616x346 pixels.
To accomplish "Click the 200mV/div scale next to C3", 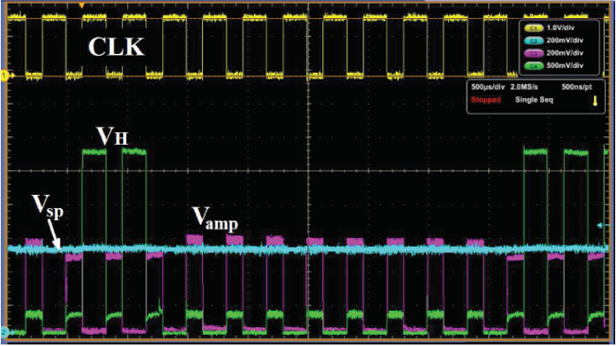I will (565, 53).
